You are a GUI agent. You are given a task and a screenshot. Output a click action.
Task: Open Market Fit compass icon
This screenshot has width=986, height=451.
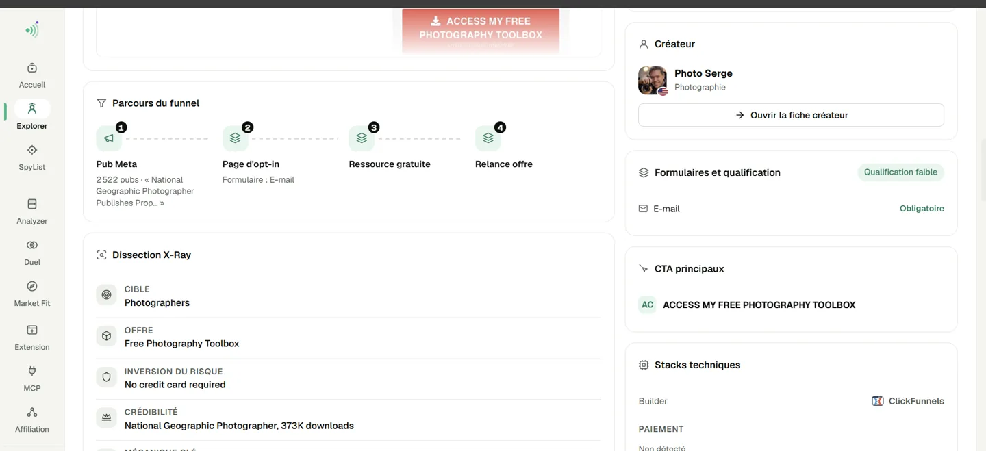click(32, 286)
